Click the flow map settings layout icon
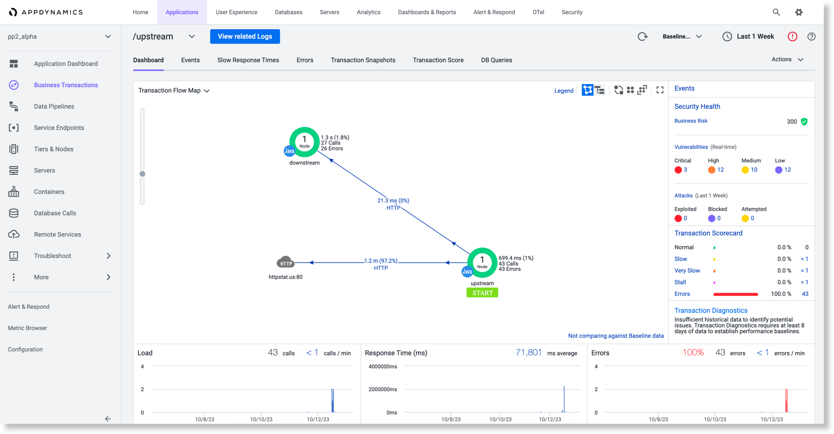Image resolution: width=834 pixels, height=434 pixels. (x=642, y=90)
